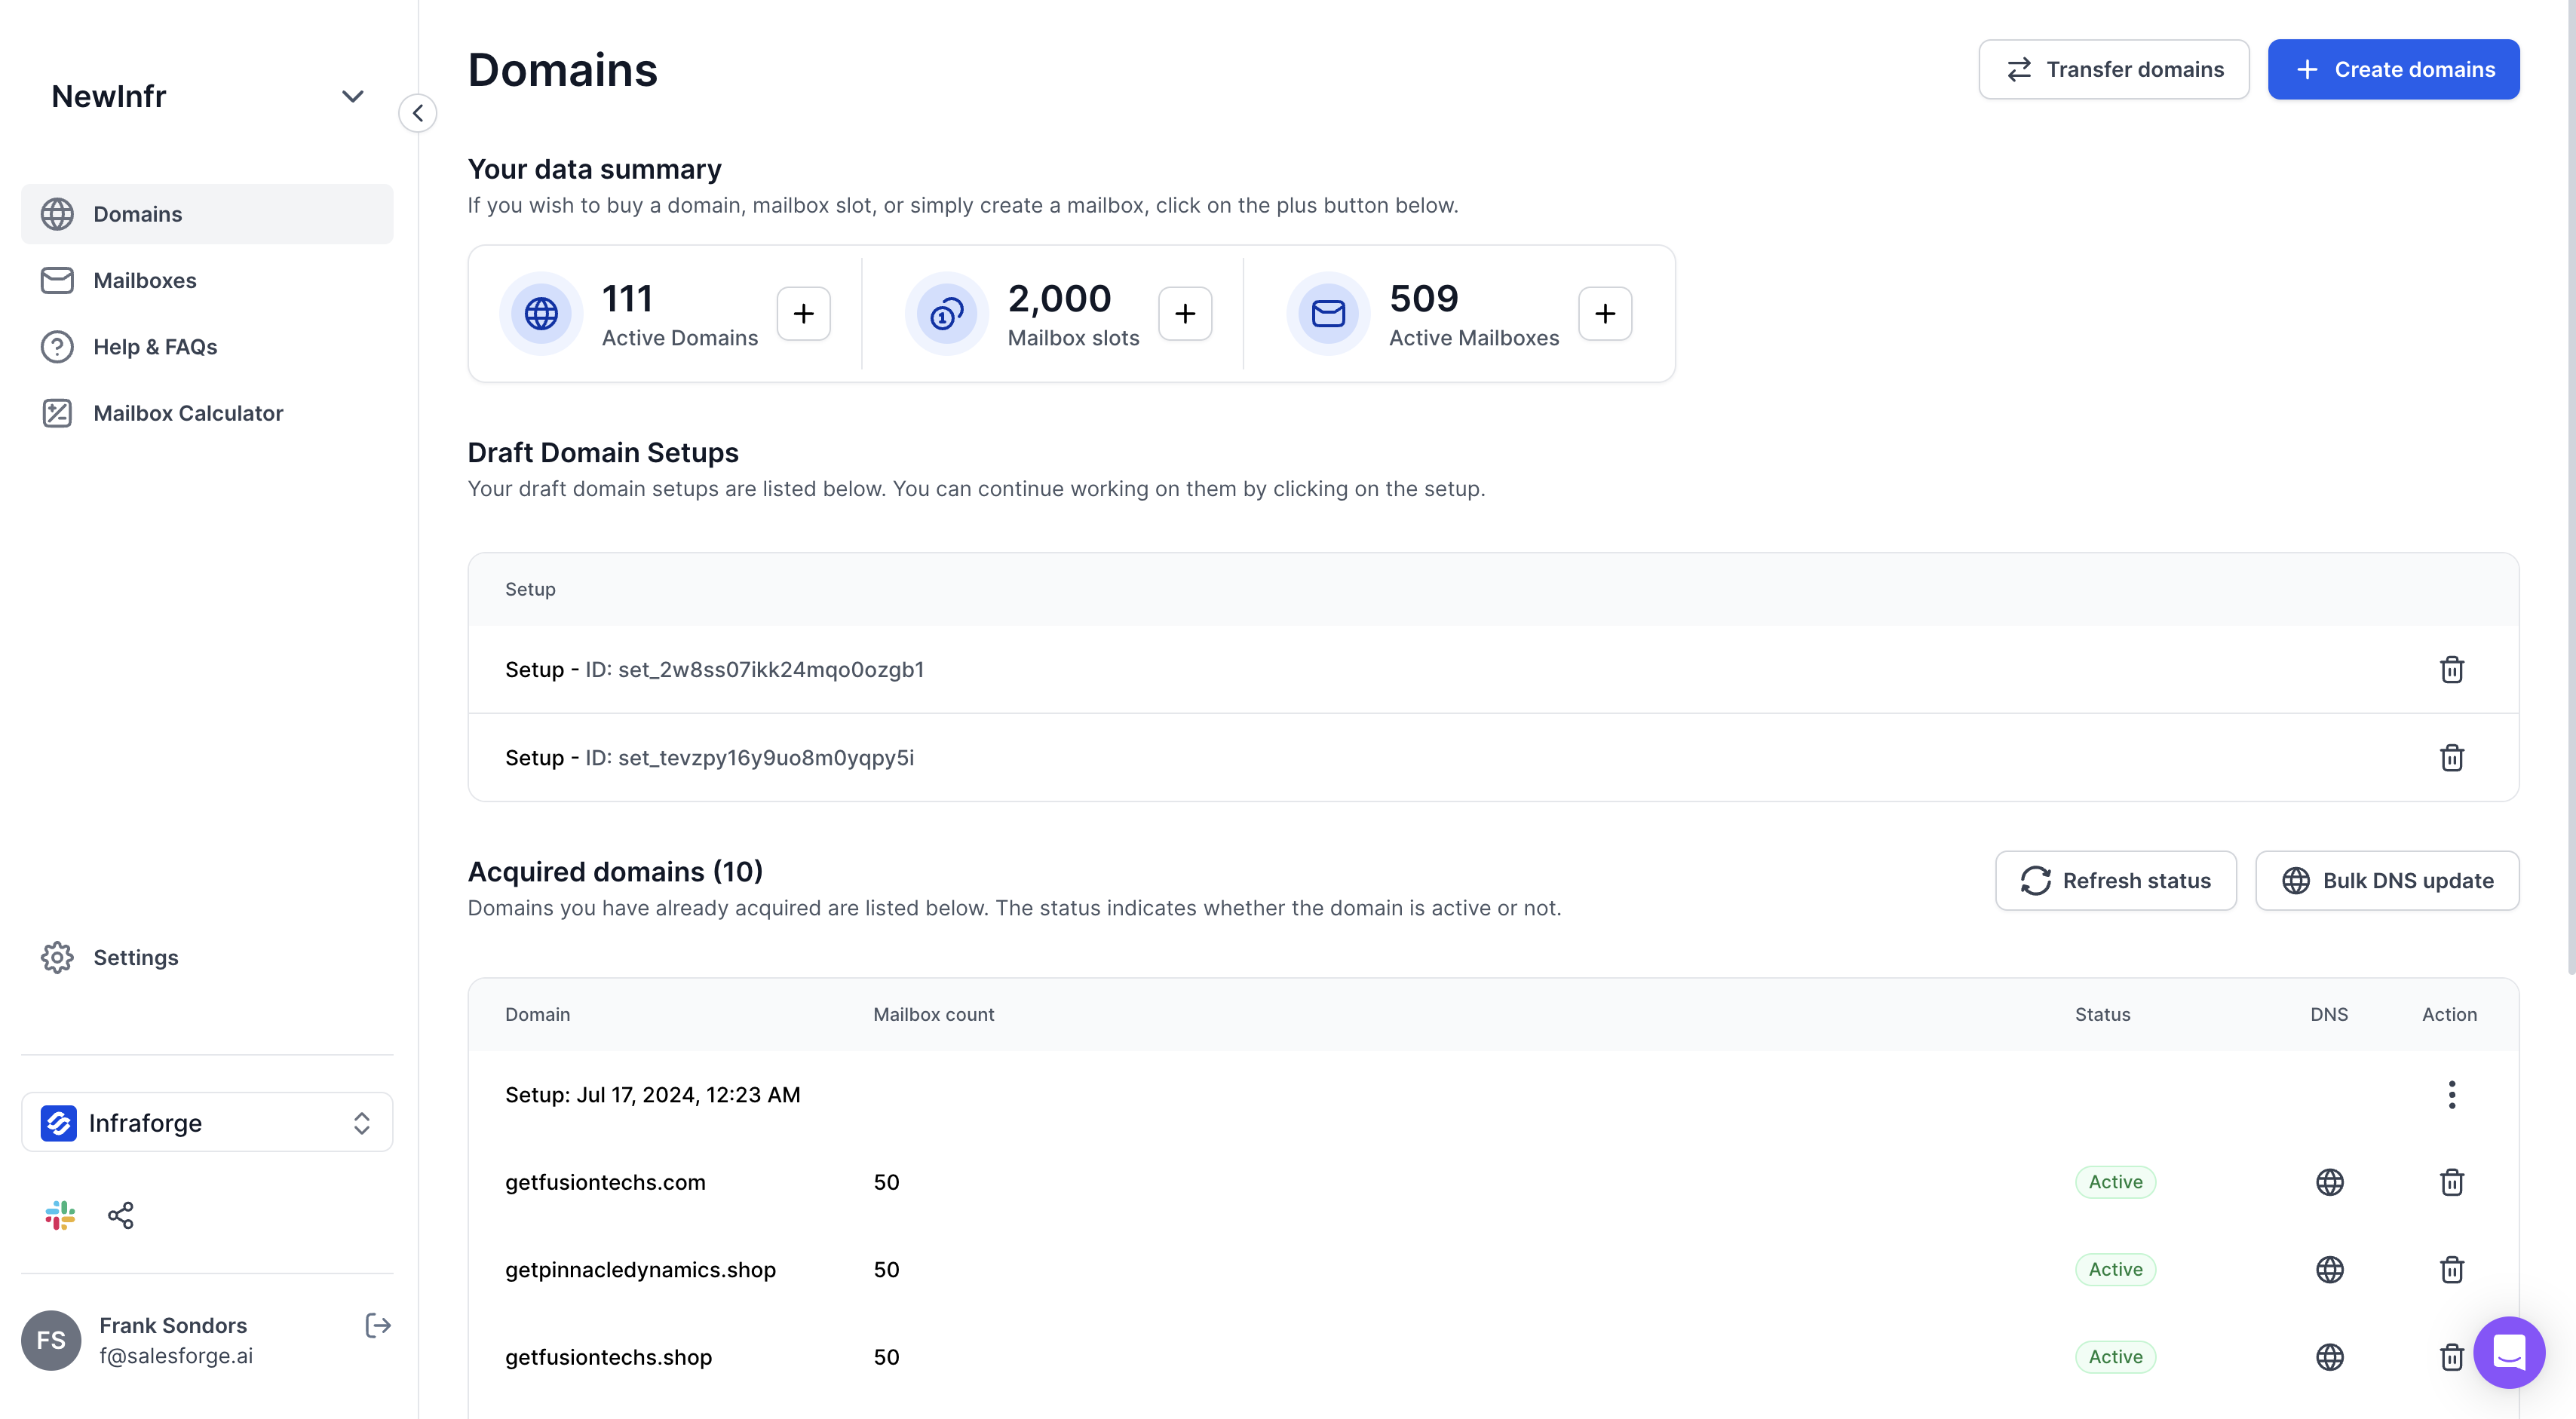Click the Domain column header

click(537, 1014)
